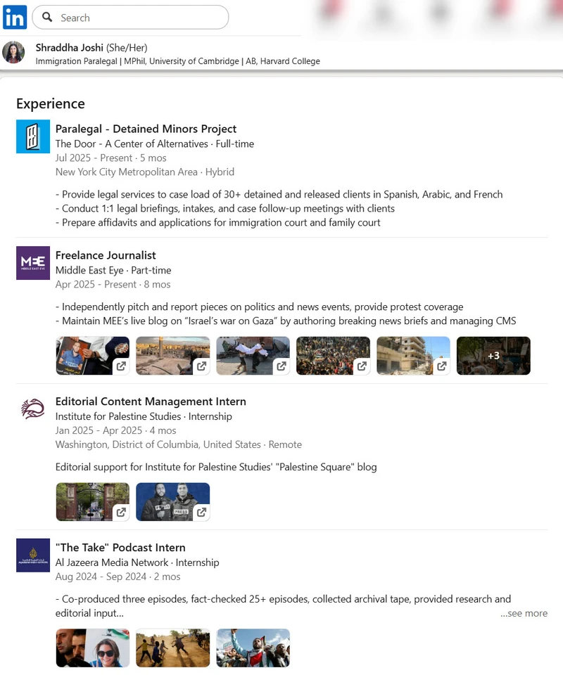This screenshot has height=675, width=563.
Task: Open the +3 more media thumbnail
Action: [493, 356]
